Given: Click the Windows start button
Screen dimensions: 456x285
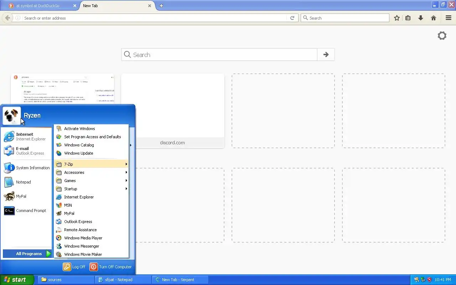Looking at the screenshot, I should [x=17, y=280].
